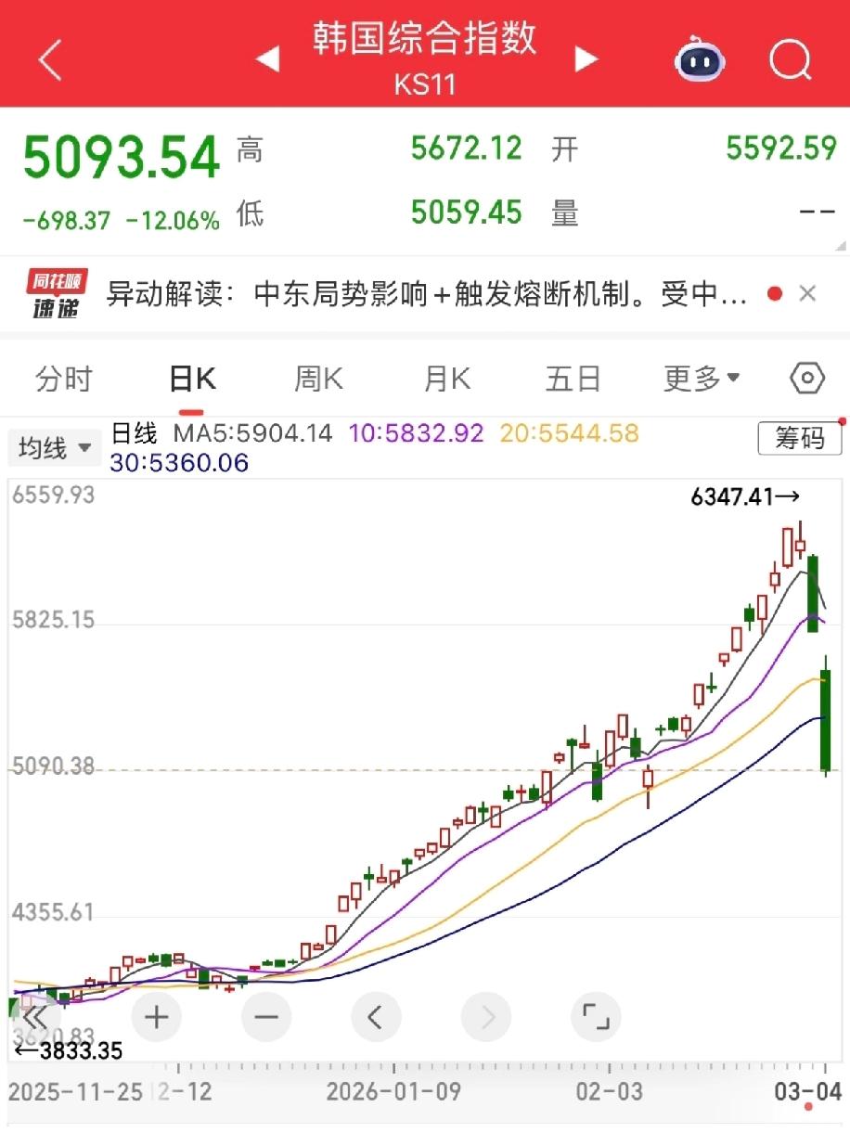Open chart settings via the gear icon
The image size is (850, 1133).
pos(806,378)
